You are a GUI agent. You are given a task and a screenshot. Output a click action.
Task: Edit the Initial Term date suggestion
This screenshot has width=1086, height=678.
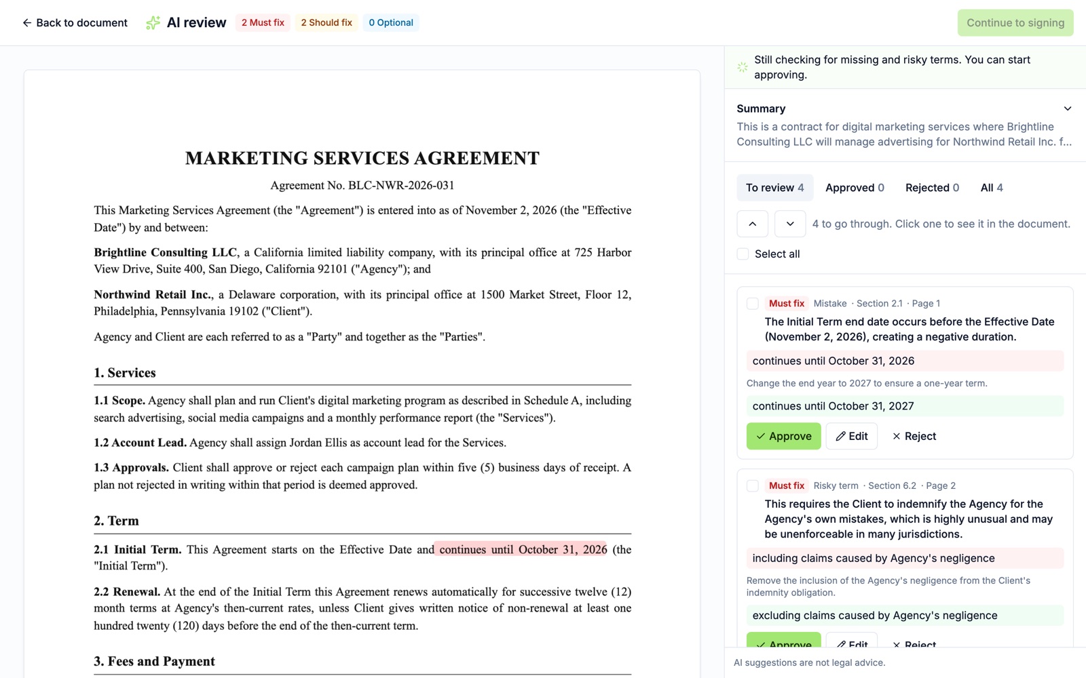(x=851, y=436)
